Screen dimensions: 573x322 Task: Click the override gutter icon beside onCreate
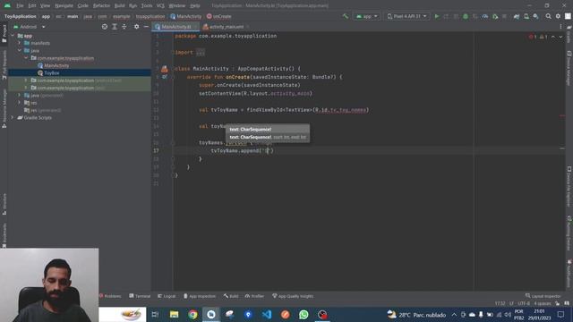point(165,77)
